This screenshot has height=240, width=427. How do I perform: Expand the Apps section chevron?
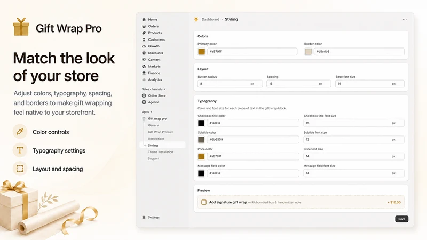(151, 112)
